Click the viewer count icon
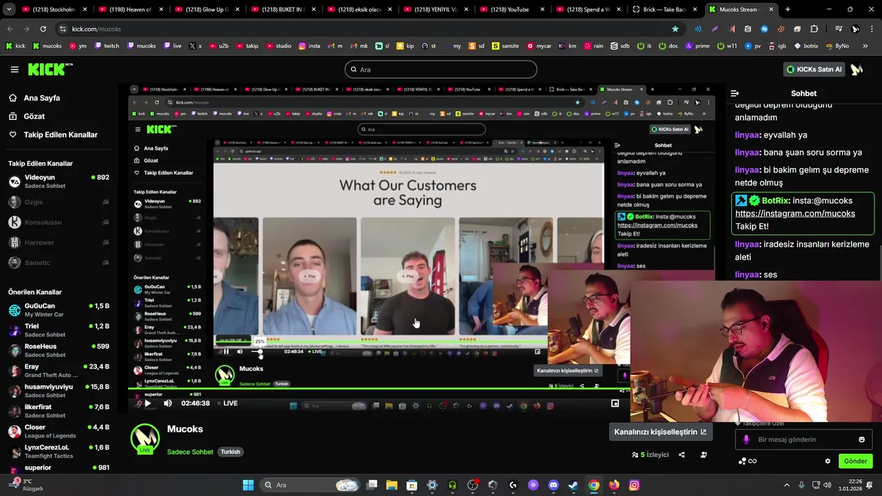 [x=635, y=455]
